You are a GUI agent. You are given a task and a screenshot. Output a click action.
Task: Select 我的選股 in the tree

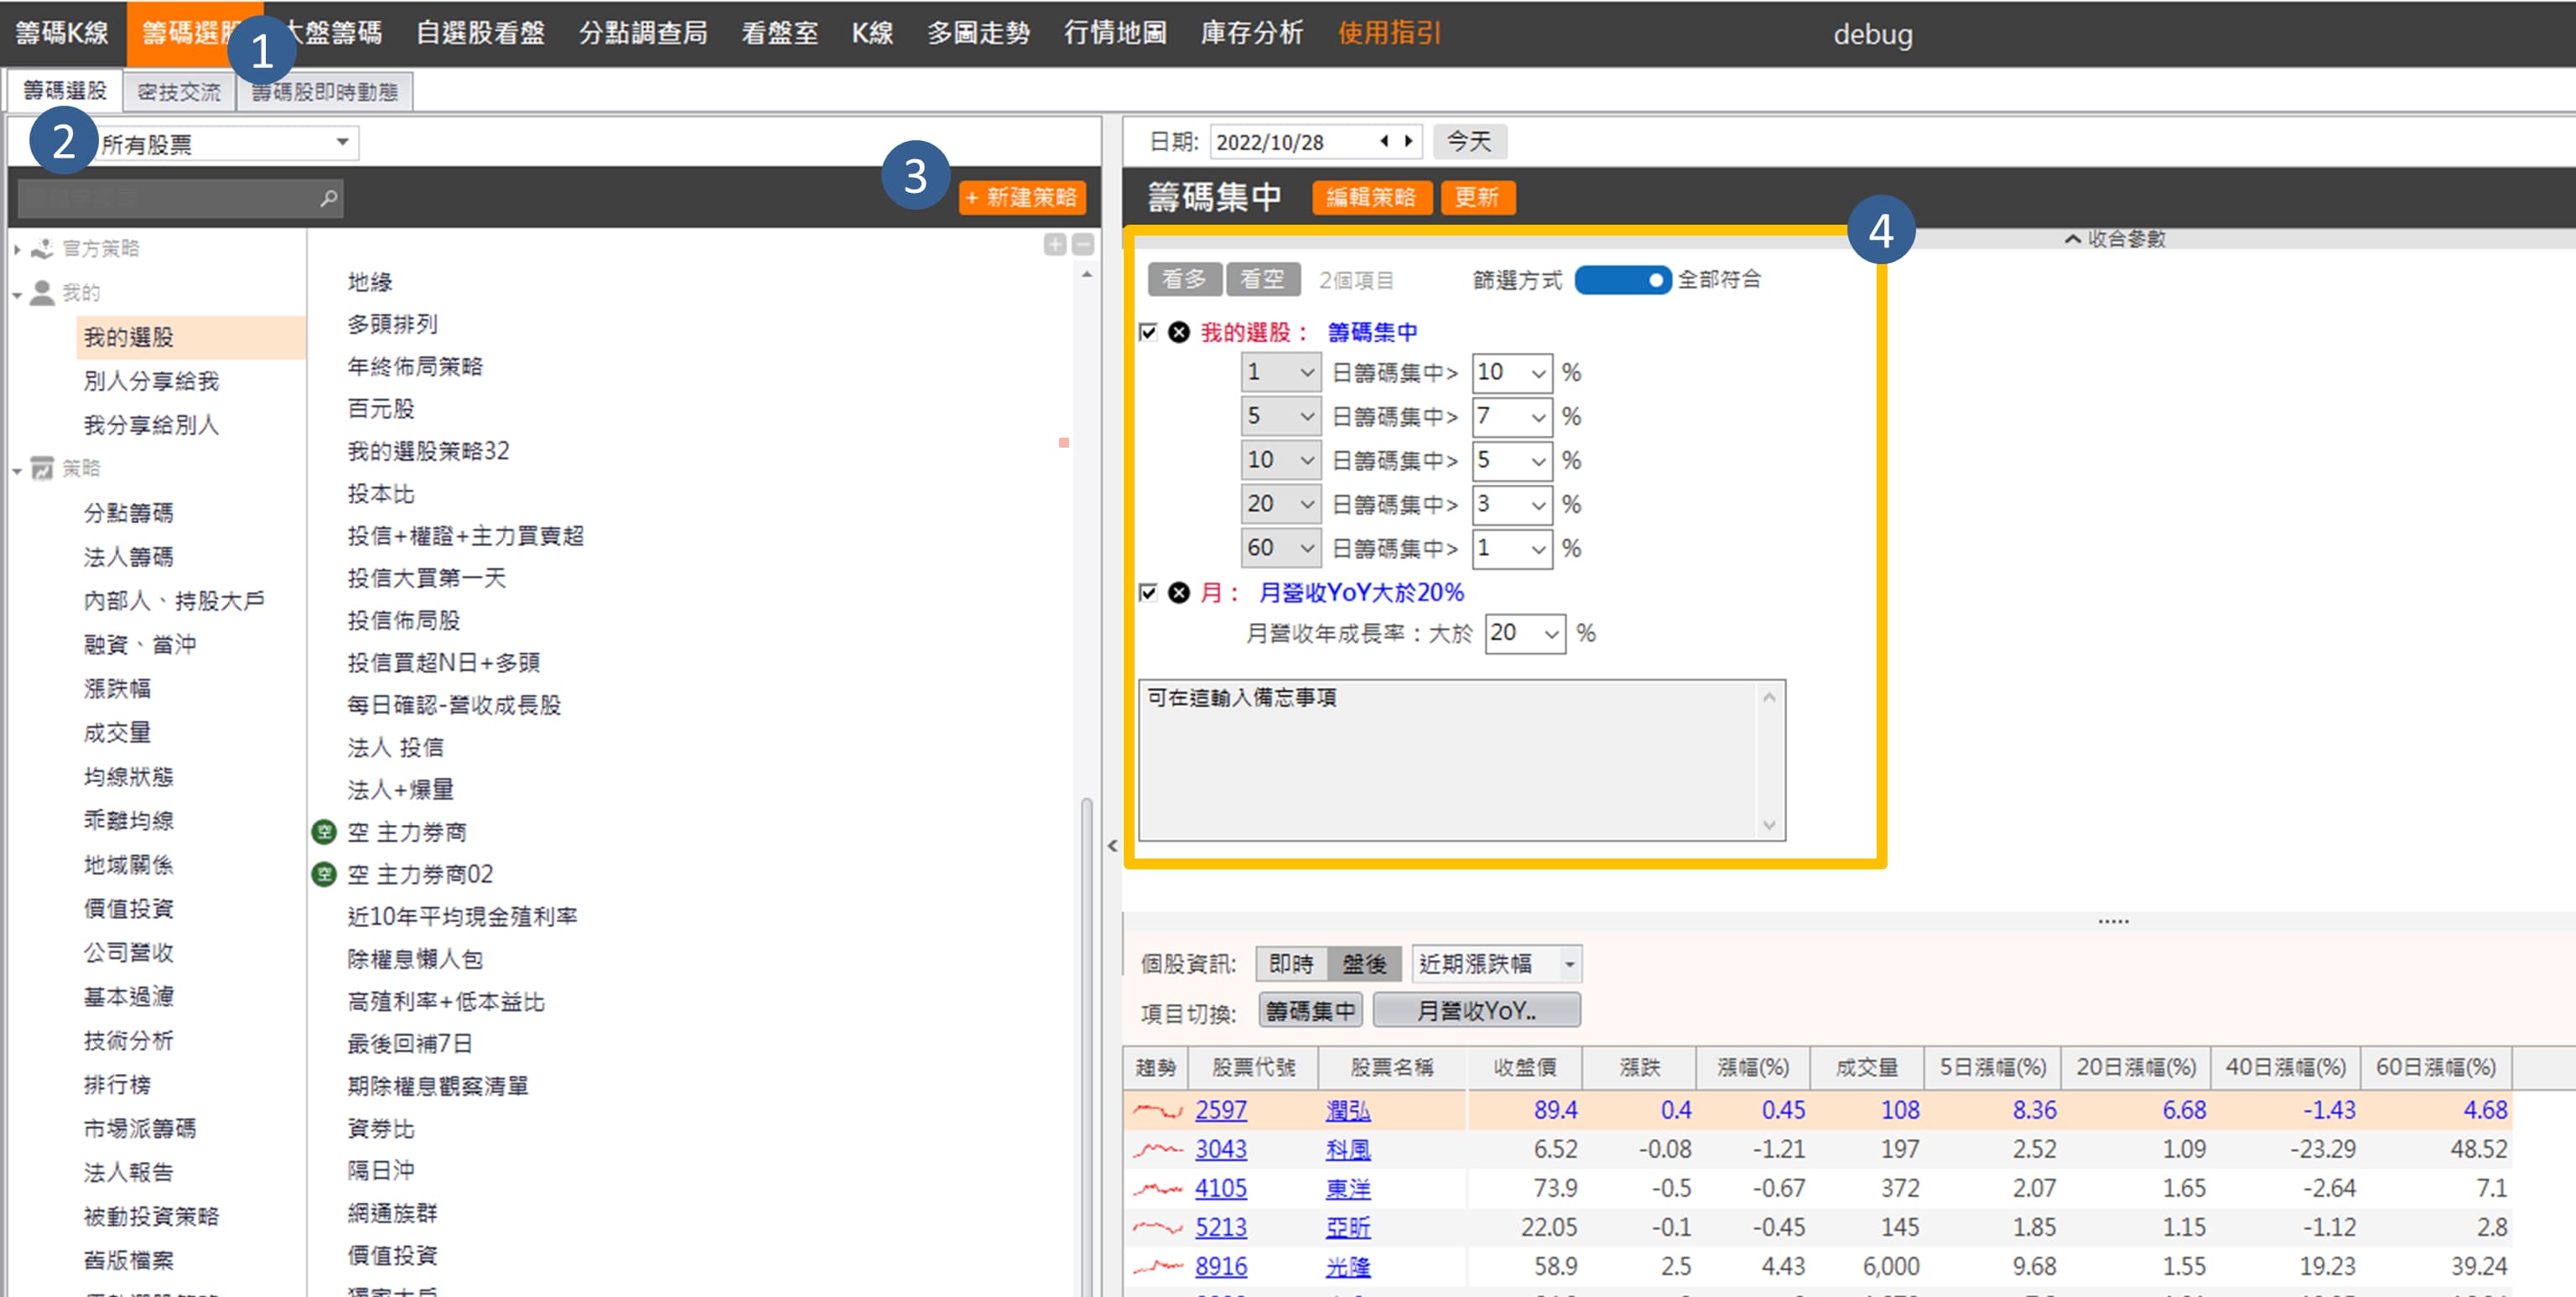pyautogui.click(x=190, y=337)
